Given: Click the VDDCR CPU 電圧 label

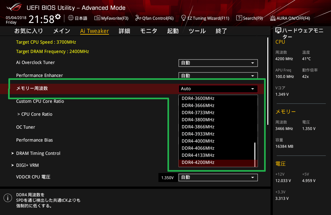Looking at the screenshot, I should tap(33, 177).
